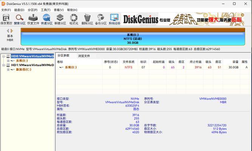Screen dimensions: 252x151
Task: Click the 容量 column header
Action: [x=231, y=62]
